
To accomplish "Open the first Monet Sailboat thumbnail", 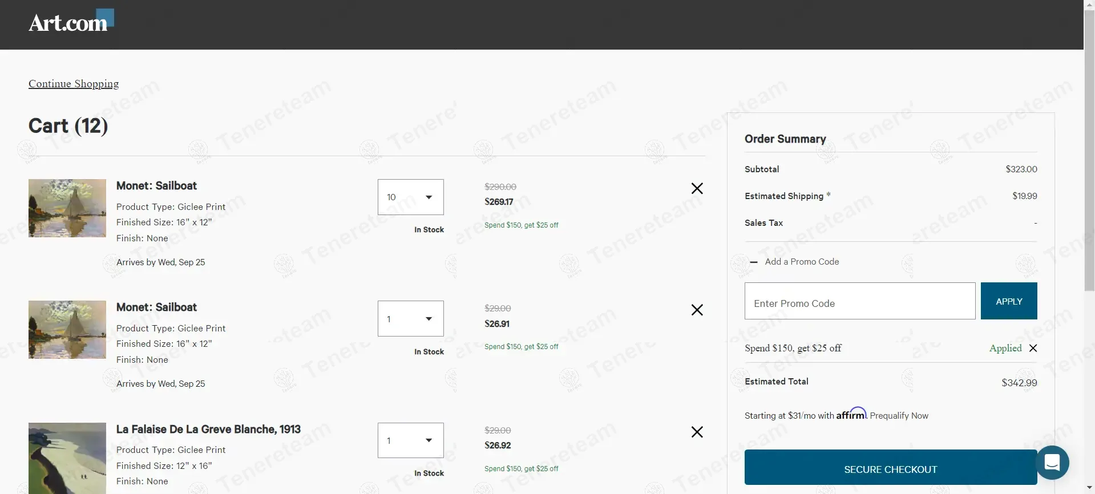I will click(x=67, y=208).
